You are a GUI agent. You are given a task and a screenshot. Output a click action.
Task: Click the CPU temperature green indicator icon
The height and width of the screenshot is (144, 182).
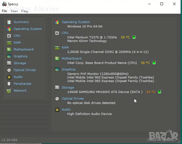(x=134, y=37)
